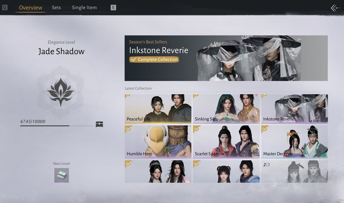Select the banner carousel page dot
344x203 pixels.
pyautogui.click(x=222, y=76)
